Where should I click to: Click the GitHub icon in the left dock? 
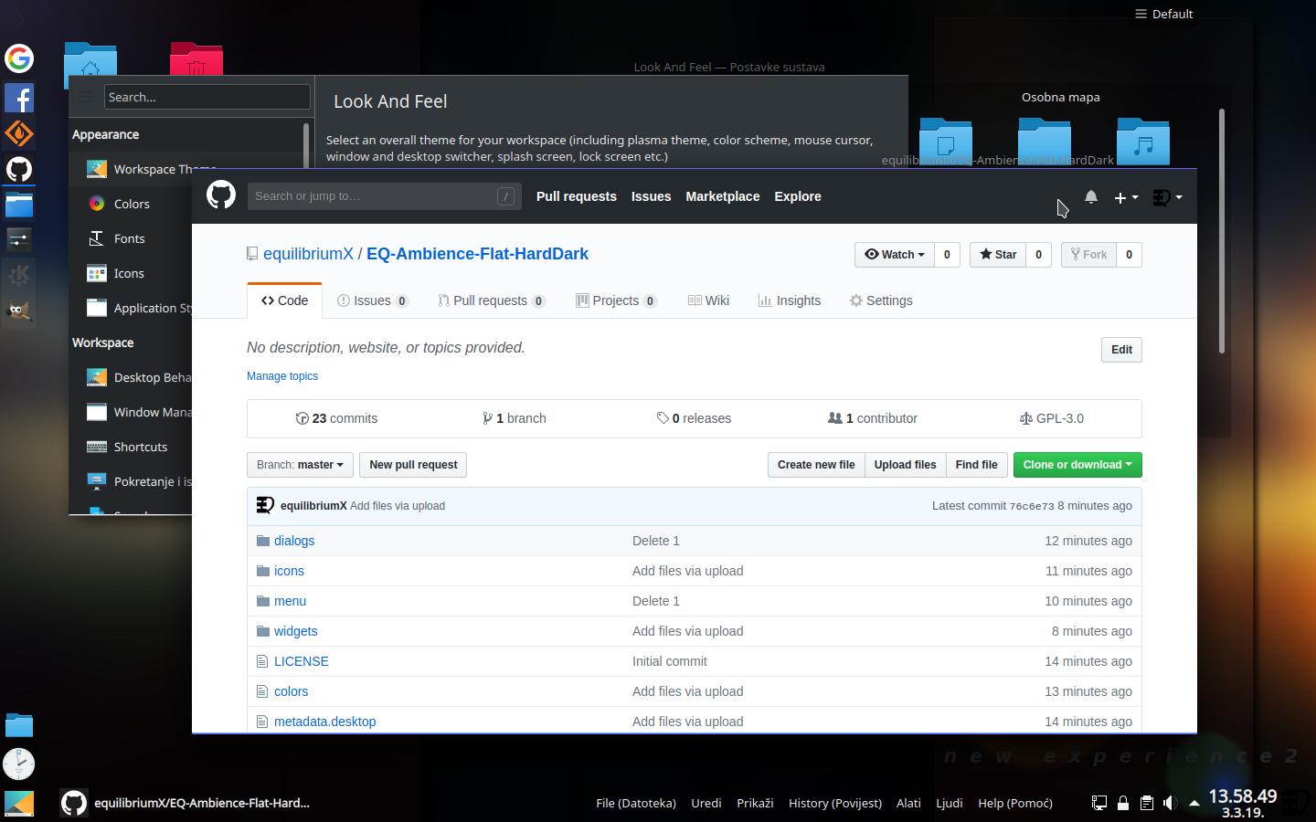[19, 169]
